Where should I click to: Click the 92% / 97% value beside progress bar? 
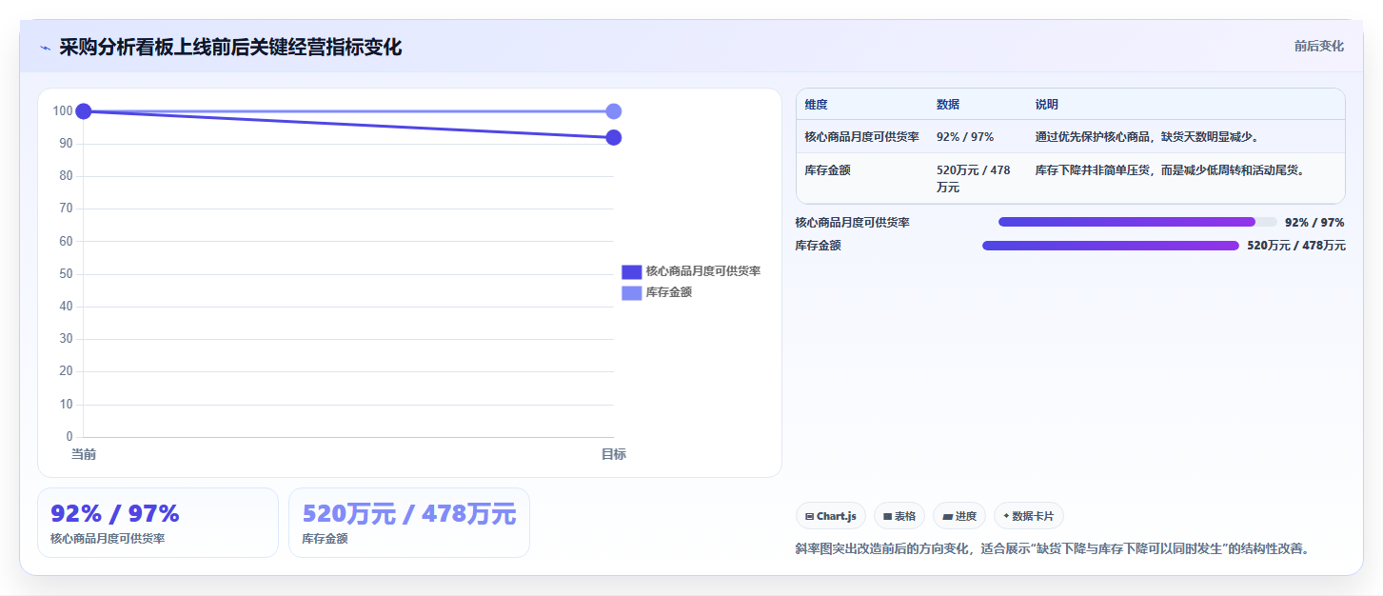tap(1314, 223)
